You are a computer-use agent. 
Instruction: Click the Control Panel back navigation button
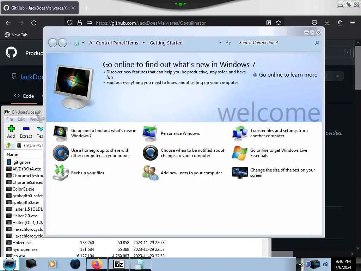(53, 43)
